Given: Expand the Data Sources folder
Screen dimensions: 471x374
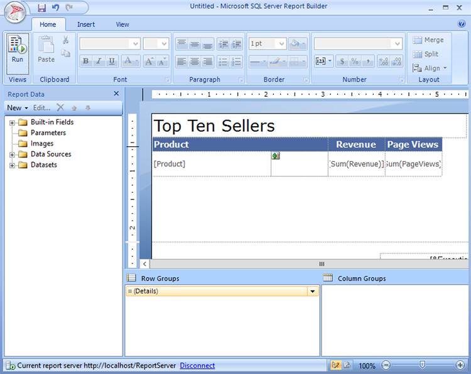Looking at the screenshot, I should 12,155.
